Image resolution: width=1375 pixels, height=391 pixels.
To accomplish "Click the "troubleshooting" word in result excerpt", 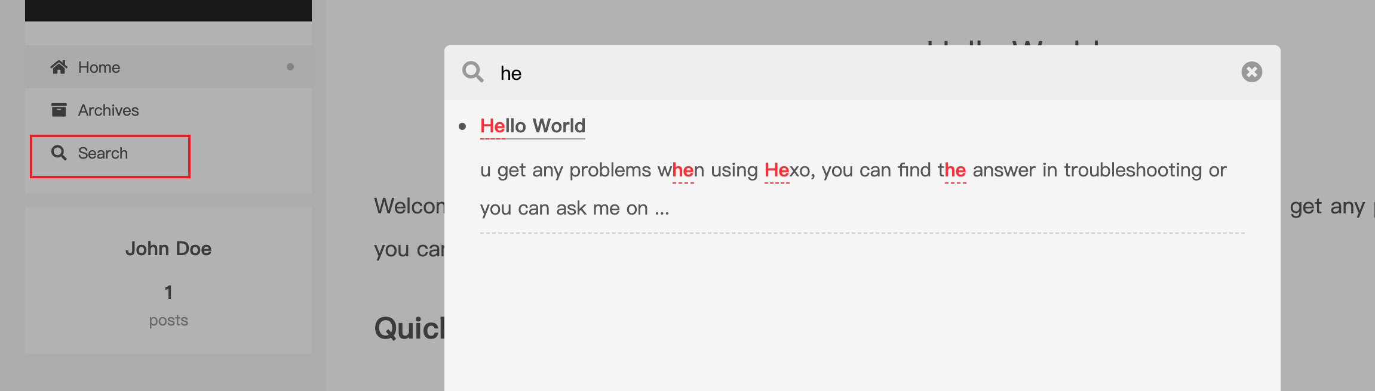I will click(x=1133, y=170).
